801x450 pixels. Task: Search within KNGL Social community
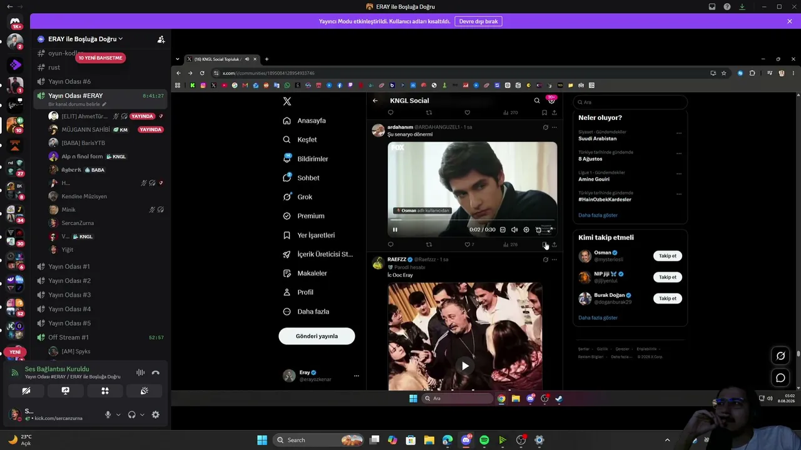pyautogui.click(x=537, y=101)
